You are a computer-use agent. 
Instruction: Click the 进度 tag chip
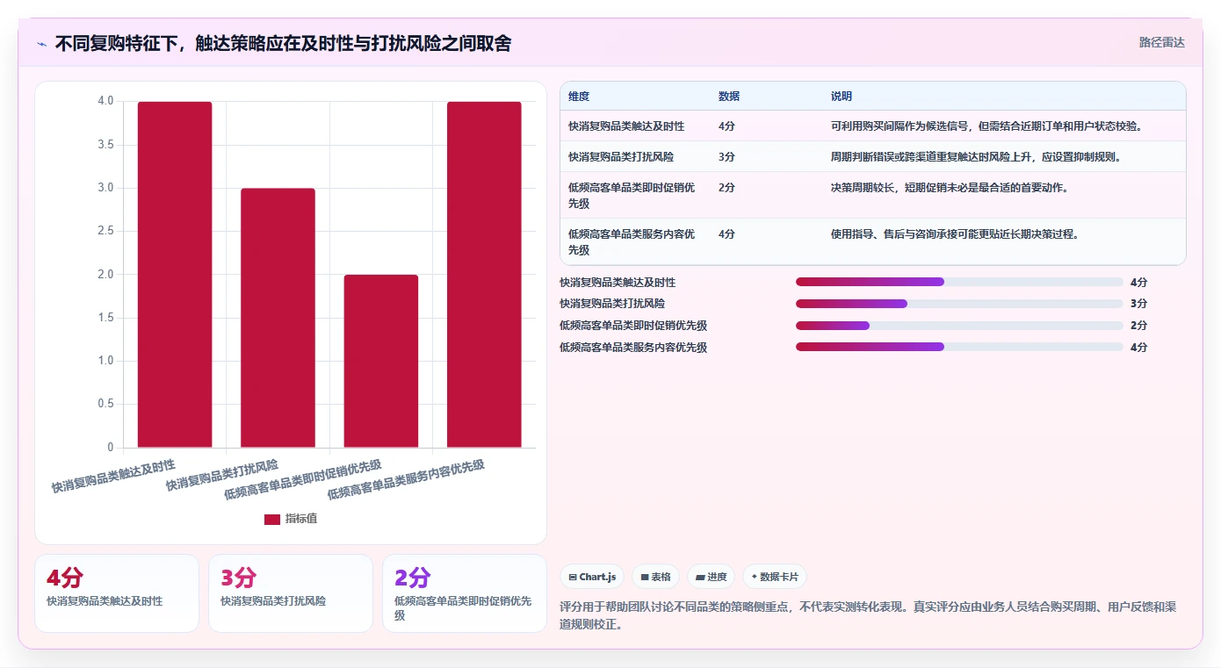(711, 577)
